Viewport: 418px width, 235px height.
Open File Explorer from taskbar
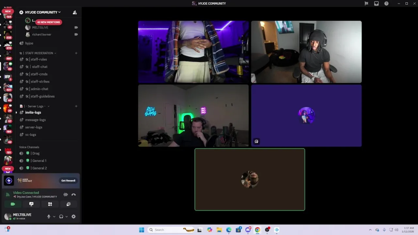coord(219,230)
